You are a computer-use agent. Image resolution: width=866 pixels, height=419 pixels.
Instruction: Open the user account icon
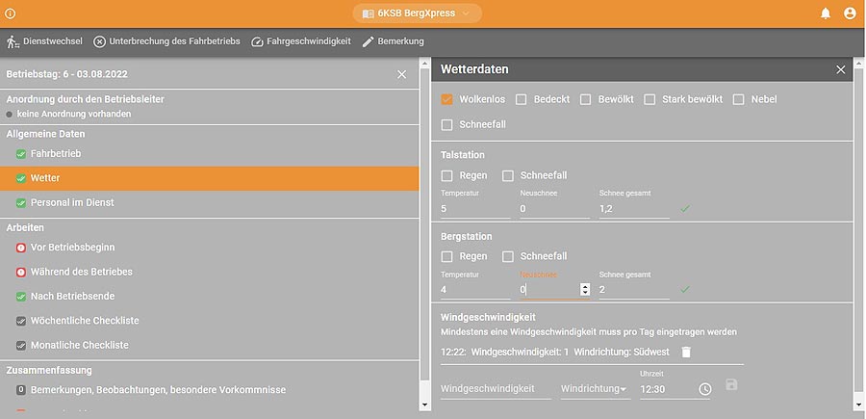[x=850, y=13]
